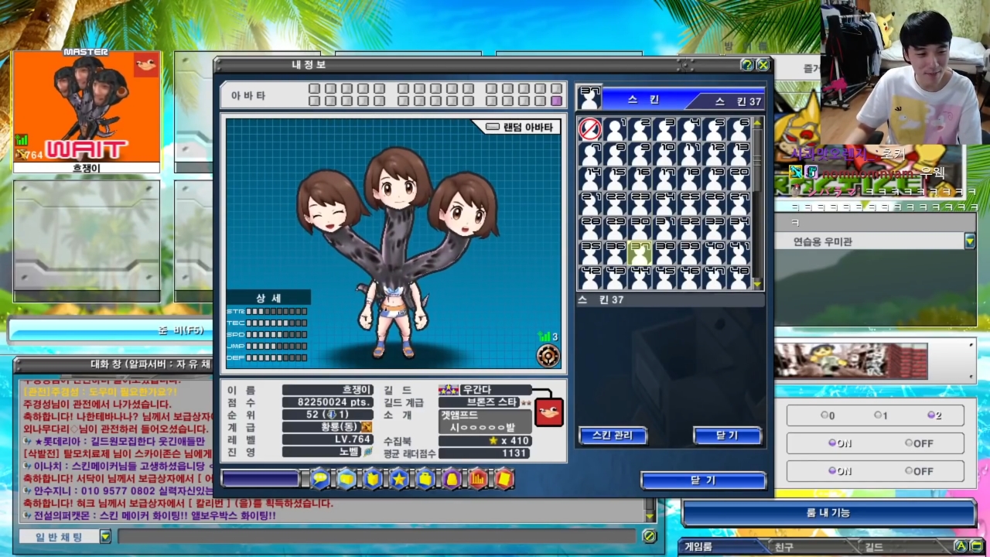This screenshot has width=990, height=557.
Task: Toggle the random avatar (랜덤 아바타) checkbox
Action: (x=493, y=127)
